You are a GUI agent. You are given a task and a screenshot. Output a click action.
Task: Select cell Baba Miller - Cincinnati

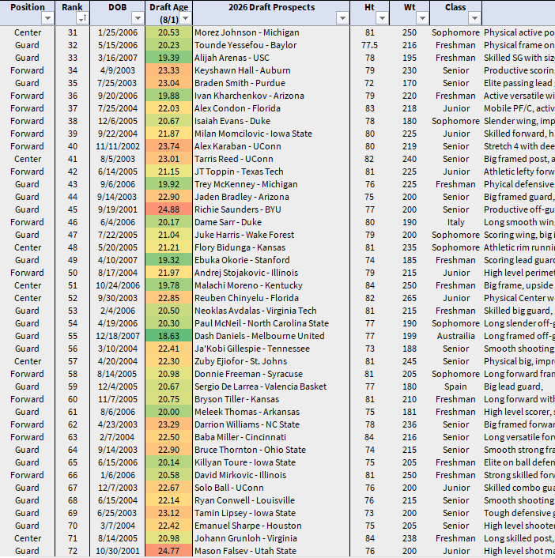(x=271, y=437)
